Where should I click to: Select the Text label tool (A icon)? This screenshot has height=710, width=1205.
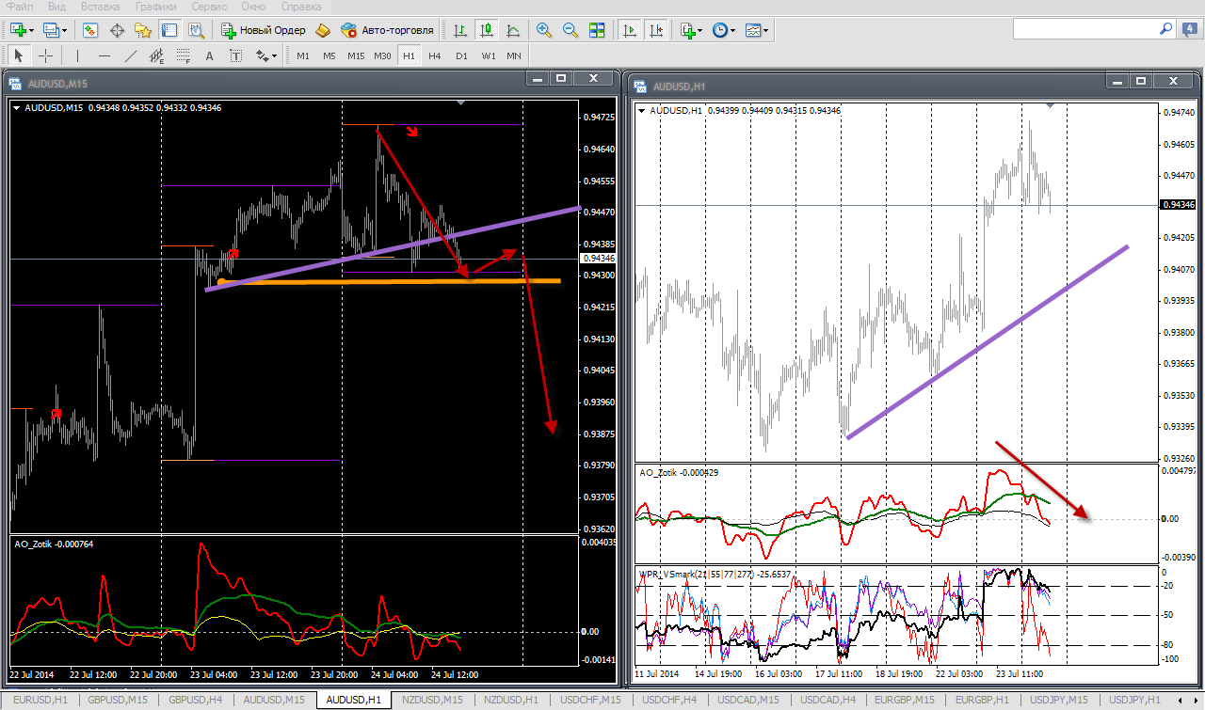click(x=210, y=55)
